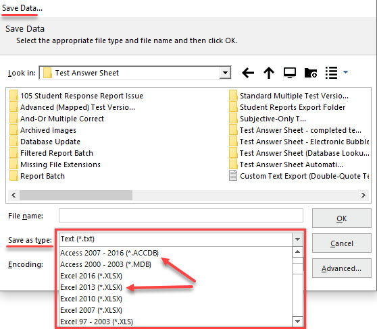377x329 pixels.
Task: Click the horizontal scrollbar right arrow
Action: (363, 195)
